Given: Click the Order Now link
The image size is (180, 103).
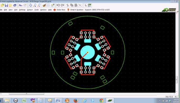Looking at the screenshot, I should point(61,10).
